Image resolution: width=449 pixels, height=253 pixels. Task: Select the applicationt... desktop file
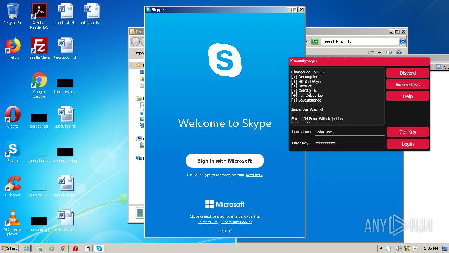coord(39,155)
